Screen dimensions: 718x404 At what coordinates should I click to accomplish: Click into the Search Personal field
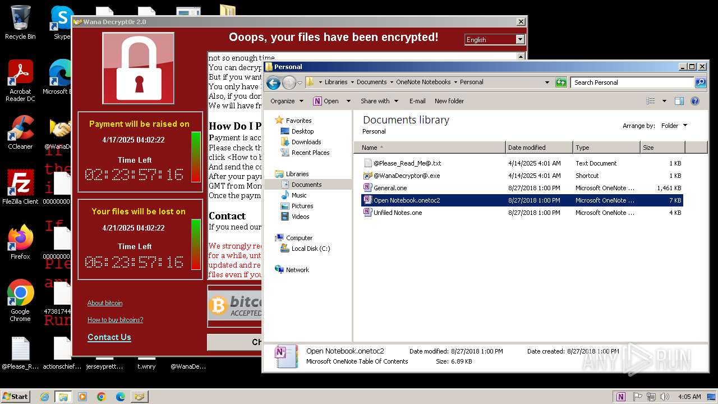(x=632, y=82)
